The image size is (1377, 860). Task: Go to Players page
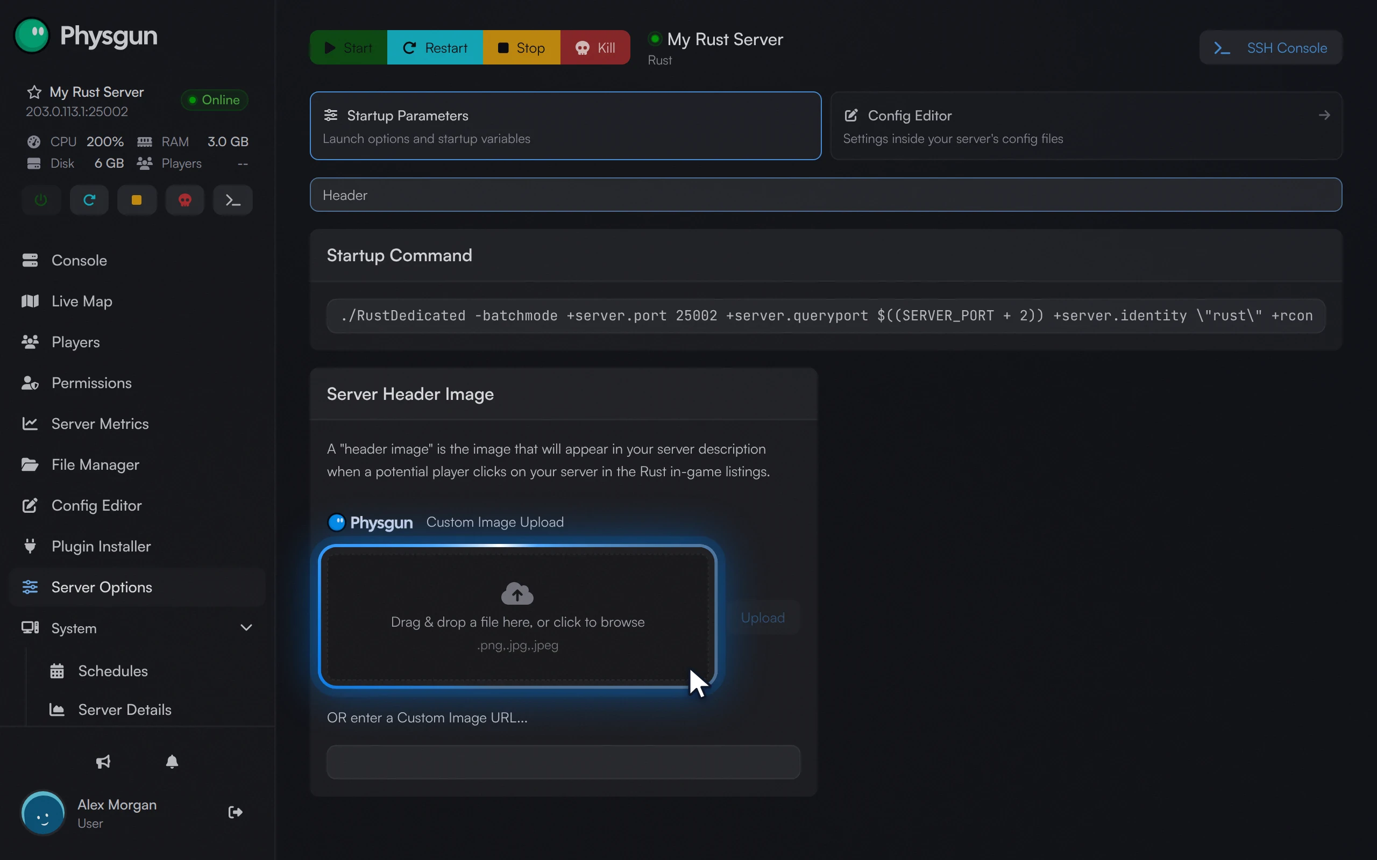pyautogui.click(x=137, y=342)
